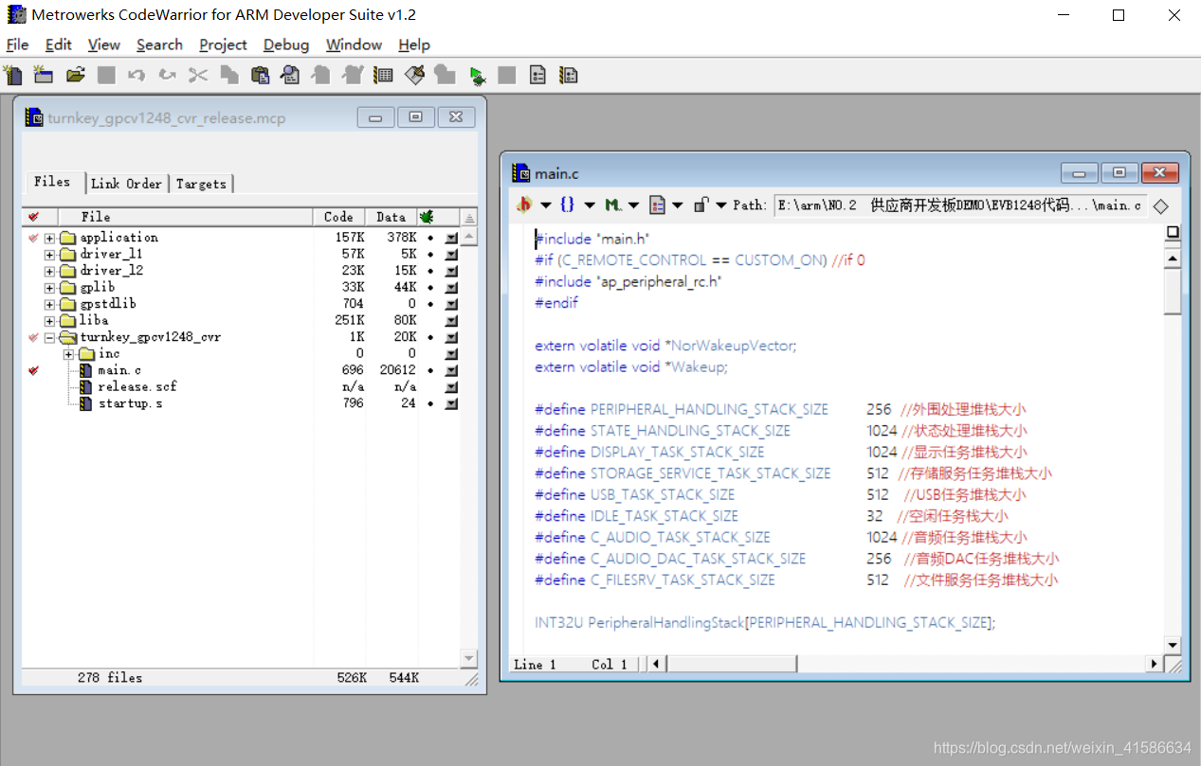The height and width of the screenshot is (766, 1201).
Task: Toggle debug dot for driver_l1 row
Action: (430, 254)
